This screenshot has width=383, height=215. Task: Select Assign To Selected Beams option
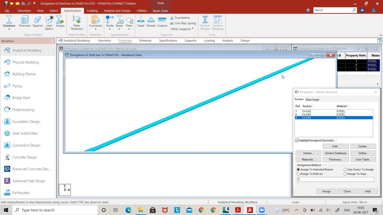[298, 169]
